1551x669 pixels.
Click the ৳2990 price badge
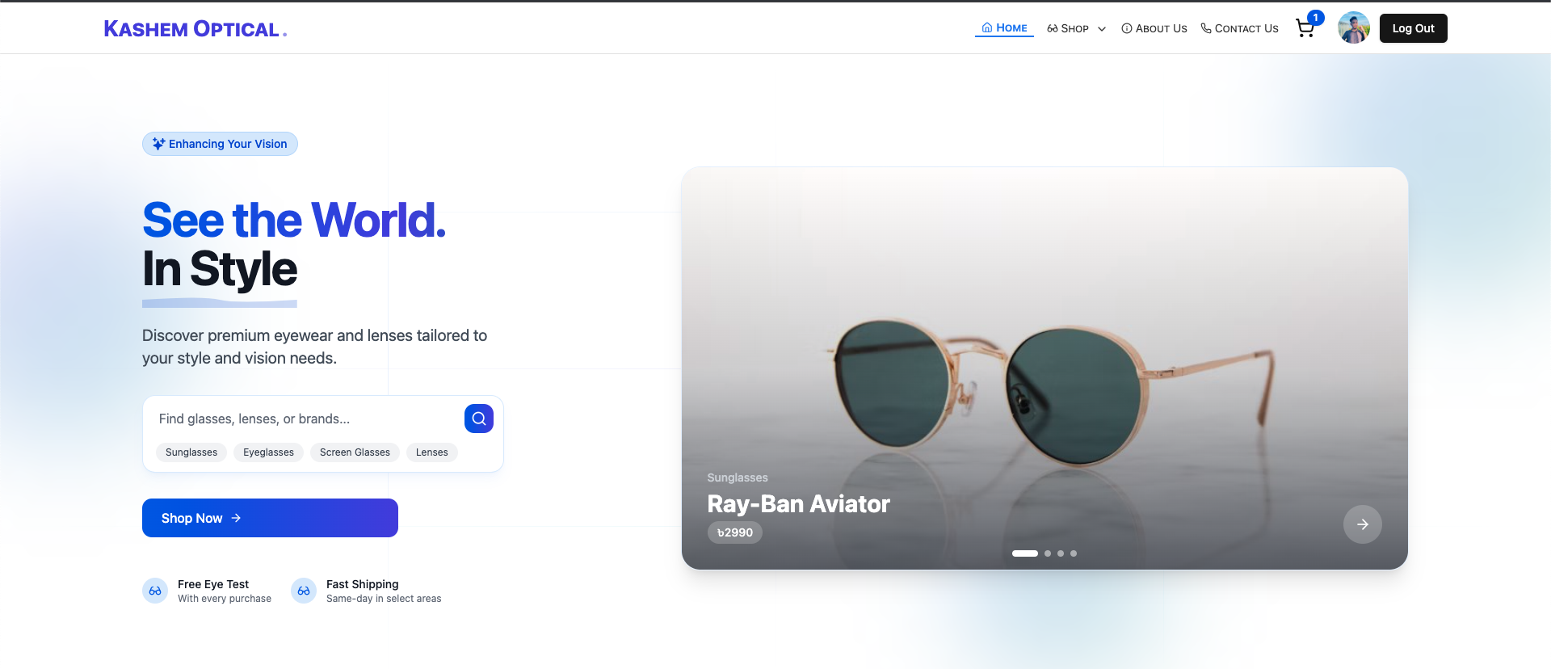click(735, 532)
